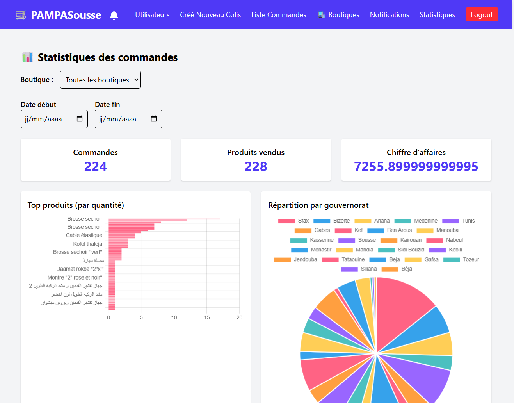Open the Utilisateurs page

coord(152,15)
